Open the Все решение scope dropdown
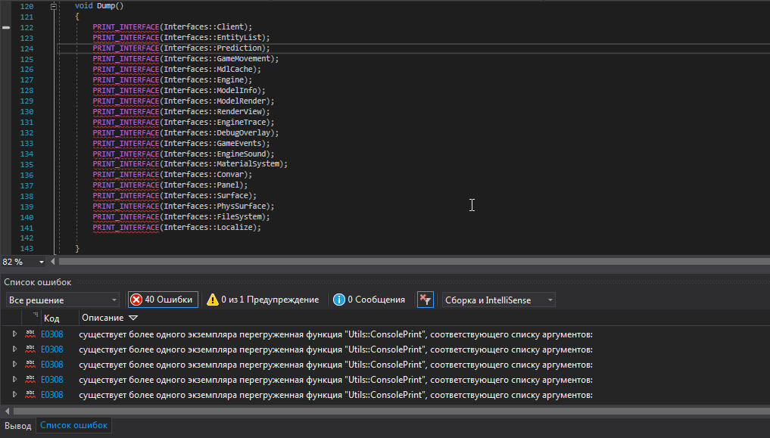The height and width of the screenshot is (438, 770). 62,300
